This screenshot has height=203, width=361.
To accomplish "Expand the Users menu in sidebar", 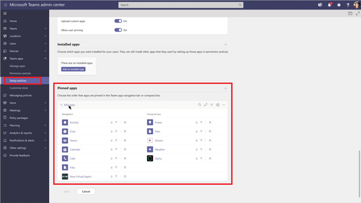I will pyautogui.click(x=45, y=43).
